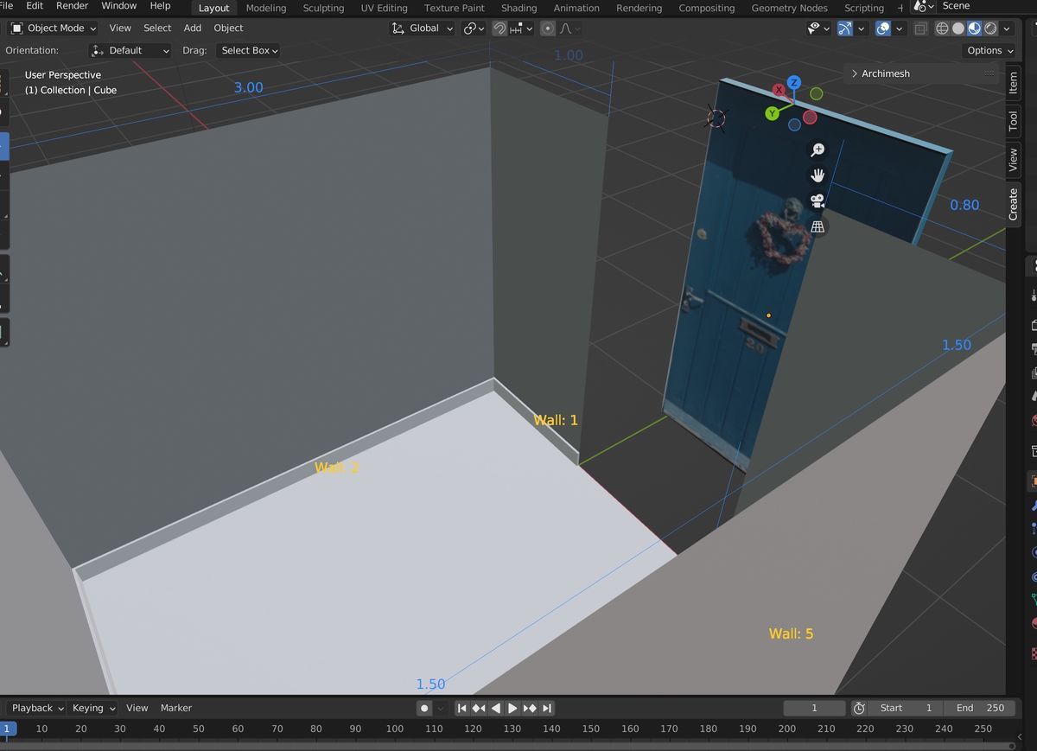Open the Window menu
The image size is (1037, 751).
[119, 6]
